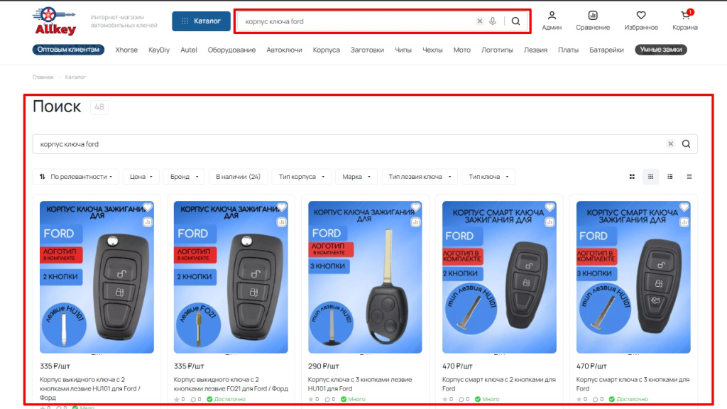Open the Admin account icon

[552, 21]
